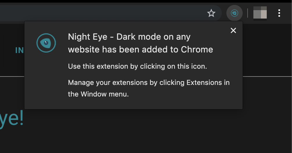Image resolution: width=292 pixels, height=153 pixels.
Task: Open Chrome's three-dot menu
Action: (279, 13)
